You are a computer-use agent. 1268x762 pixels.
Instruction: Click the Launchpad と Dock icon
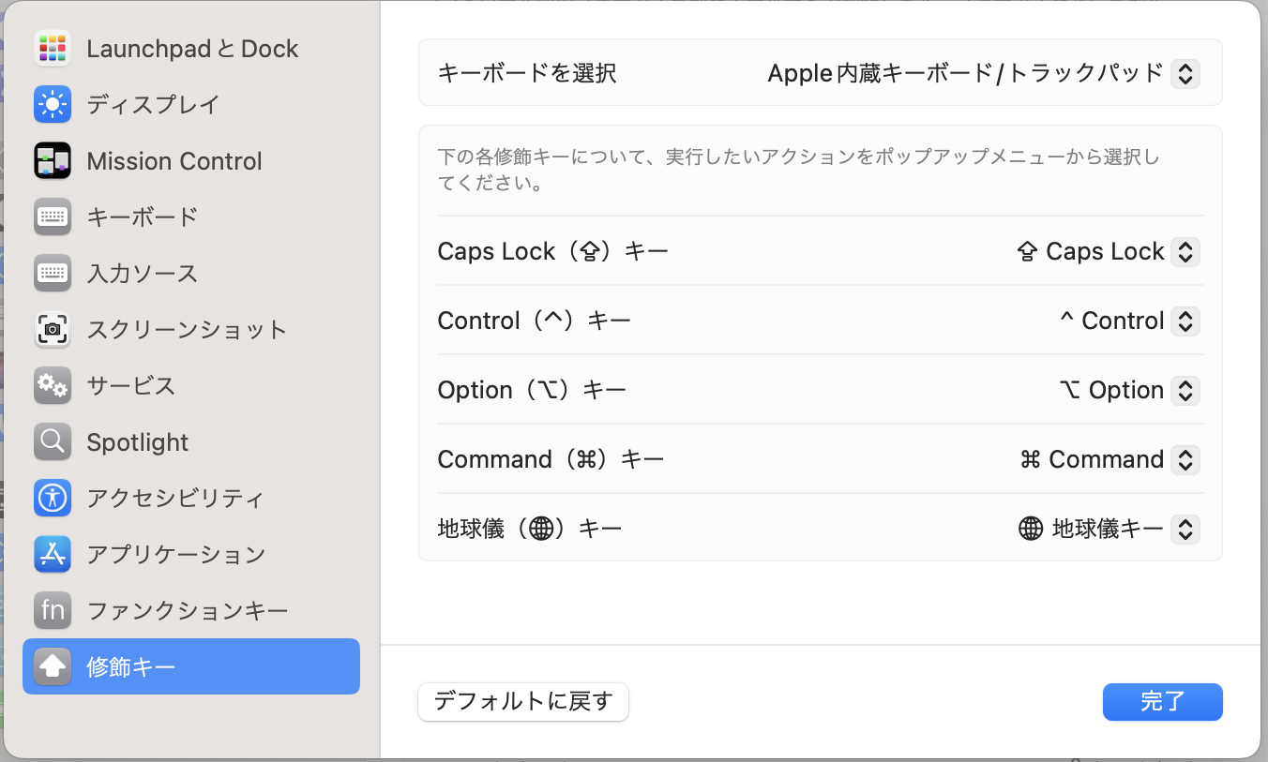(x=53, y=49)
